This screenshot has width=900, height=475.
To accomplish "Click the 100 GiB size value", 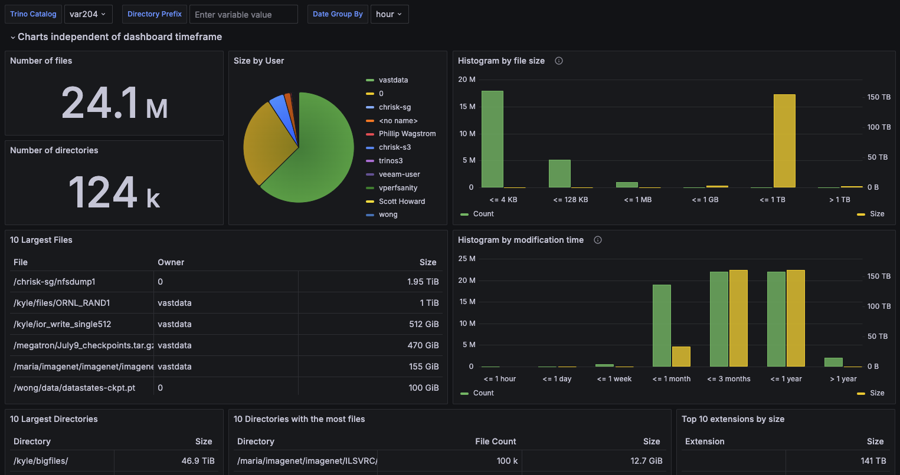I will pos(424,388).
